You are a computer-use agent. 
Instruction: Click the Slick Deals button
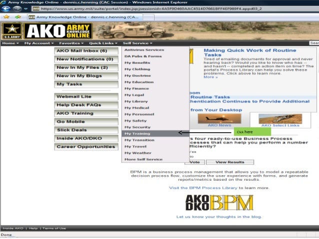(x=86, y=130)
